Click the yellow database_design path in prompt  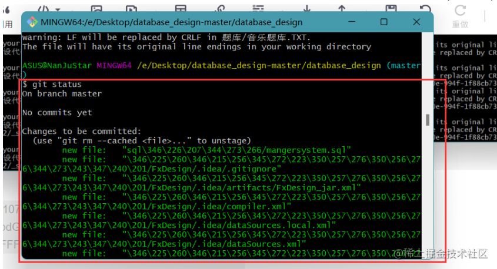259,66
